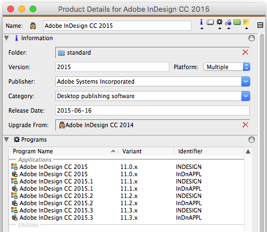Select the InDnAPPL row named Adobe InDesign CC 2015.2
This screenshot has height=232, width=267.
click(56, 203)
